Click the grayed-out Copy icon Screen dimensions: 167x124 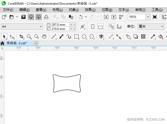[x=63, y=17]
